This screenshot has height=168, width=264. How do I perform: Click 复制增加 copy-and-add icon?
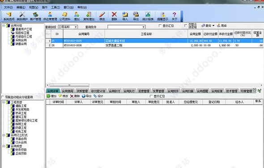coord(89,17)
